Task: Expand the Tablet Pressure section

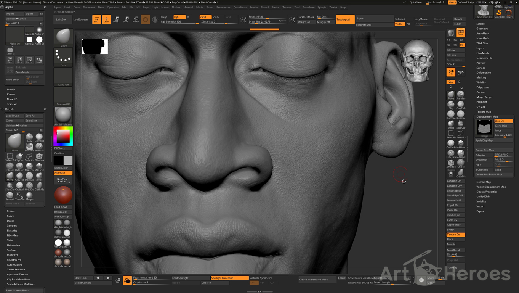Action: click(x=16, y=270)
